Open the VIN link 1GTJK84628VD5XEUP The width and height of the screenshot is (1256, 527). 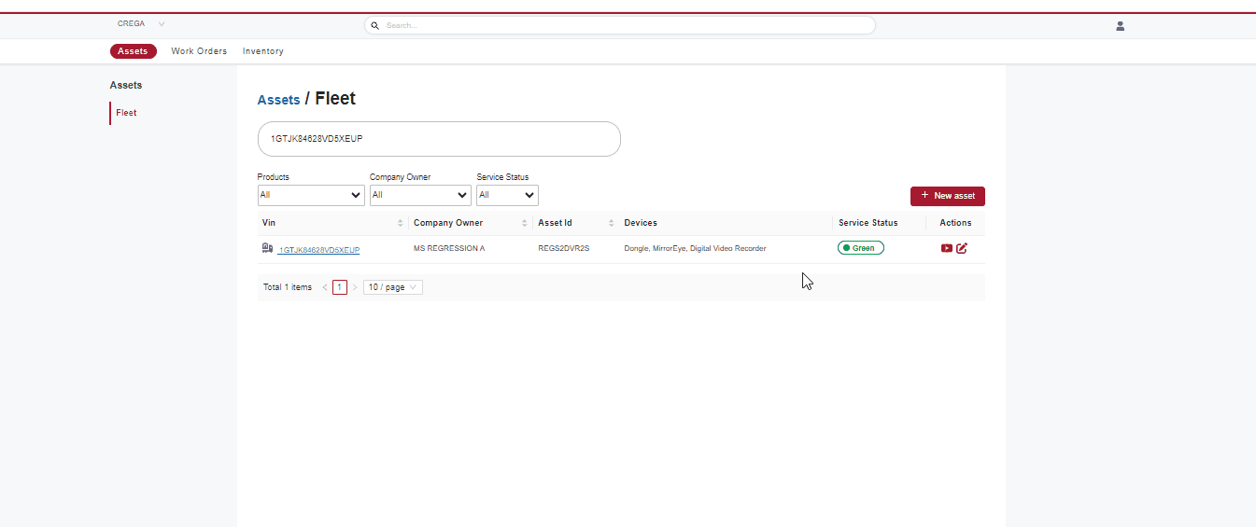coord(318,250)
